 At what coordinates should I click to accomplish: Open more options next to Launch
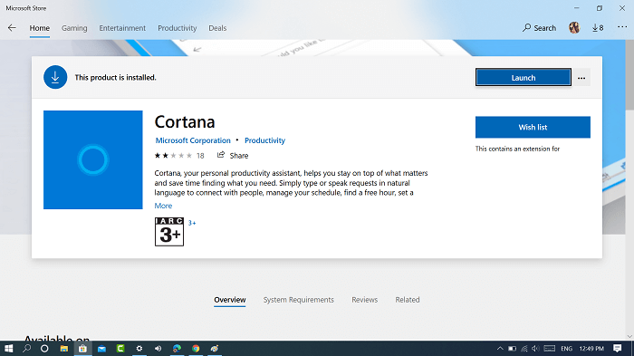tap(581, 78)
